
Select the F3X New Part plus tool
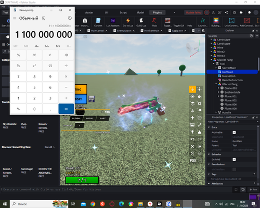pos(192,118)
